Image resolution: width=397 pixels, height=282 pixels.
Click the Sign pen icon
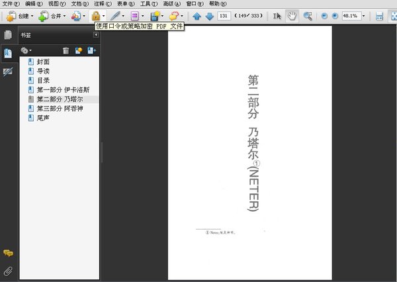tap(115, 16)
